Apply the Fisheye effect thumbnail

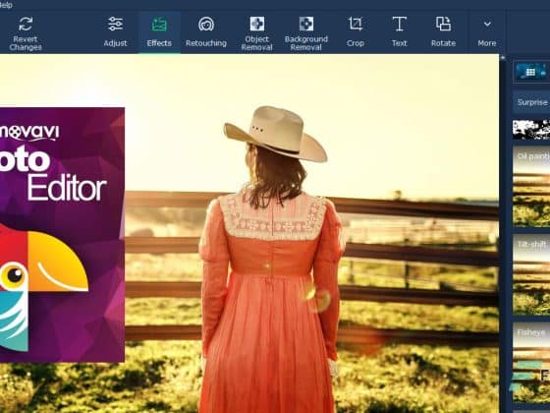531,363
